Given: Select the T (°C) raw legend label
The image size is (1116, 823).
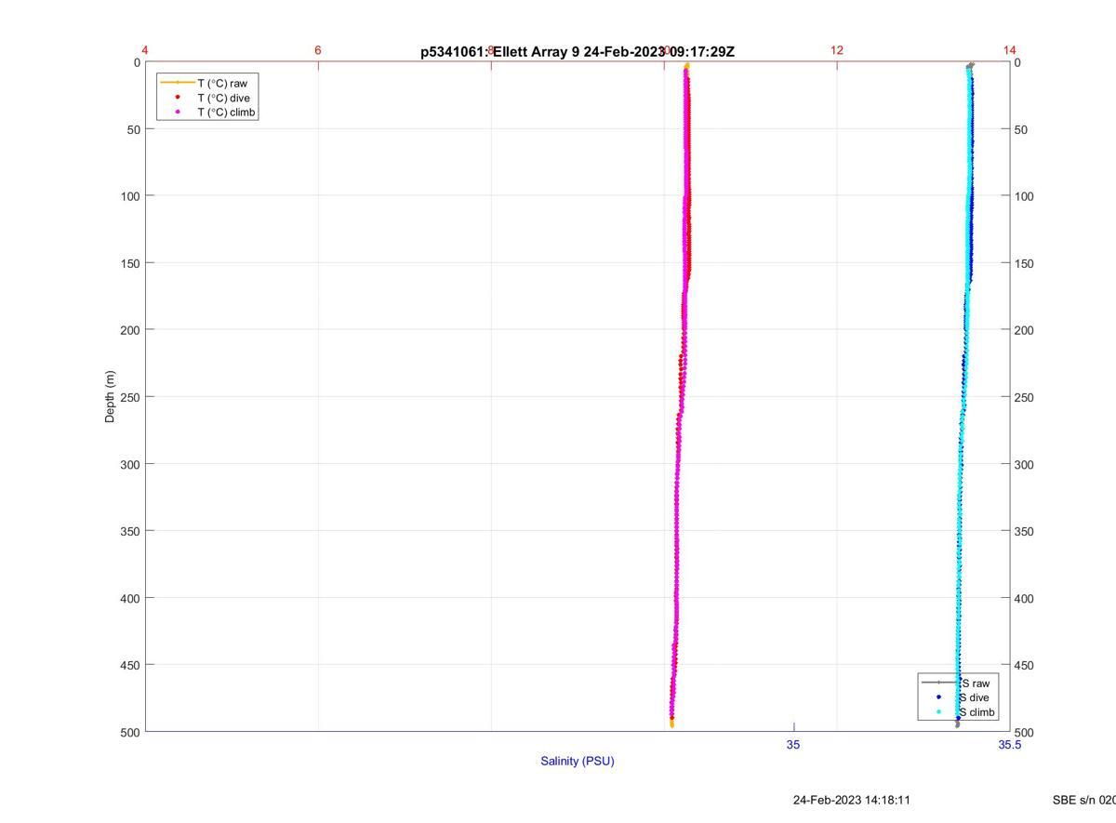Looking at the screenshot, I should tap(222, 83).
